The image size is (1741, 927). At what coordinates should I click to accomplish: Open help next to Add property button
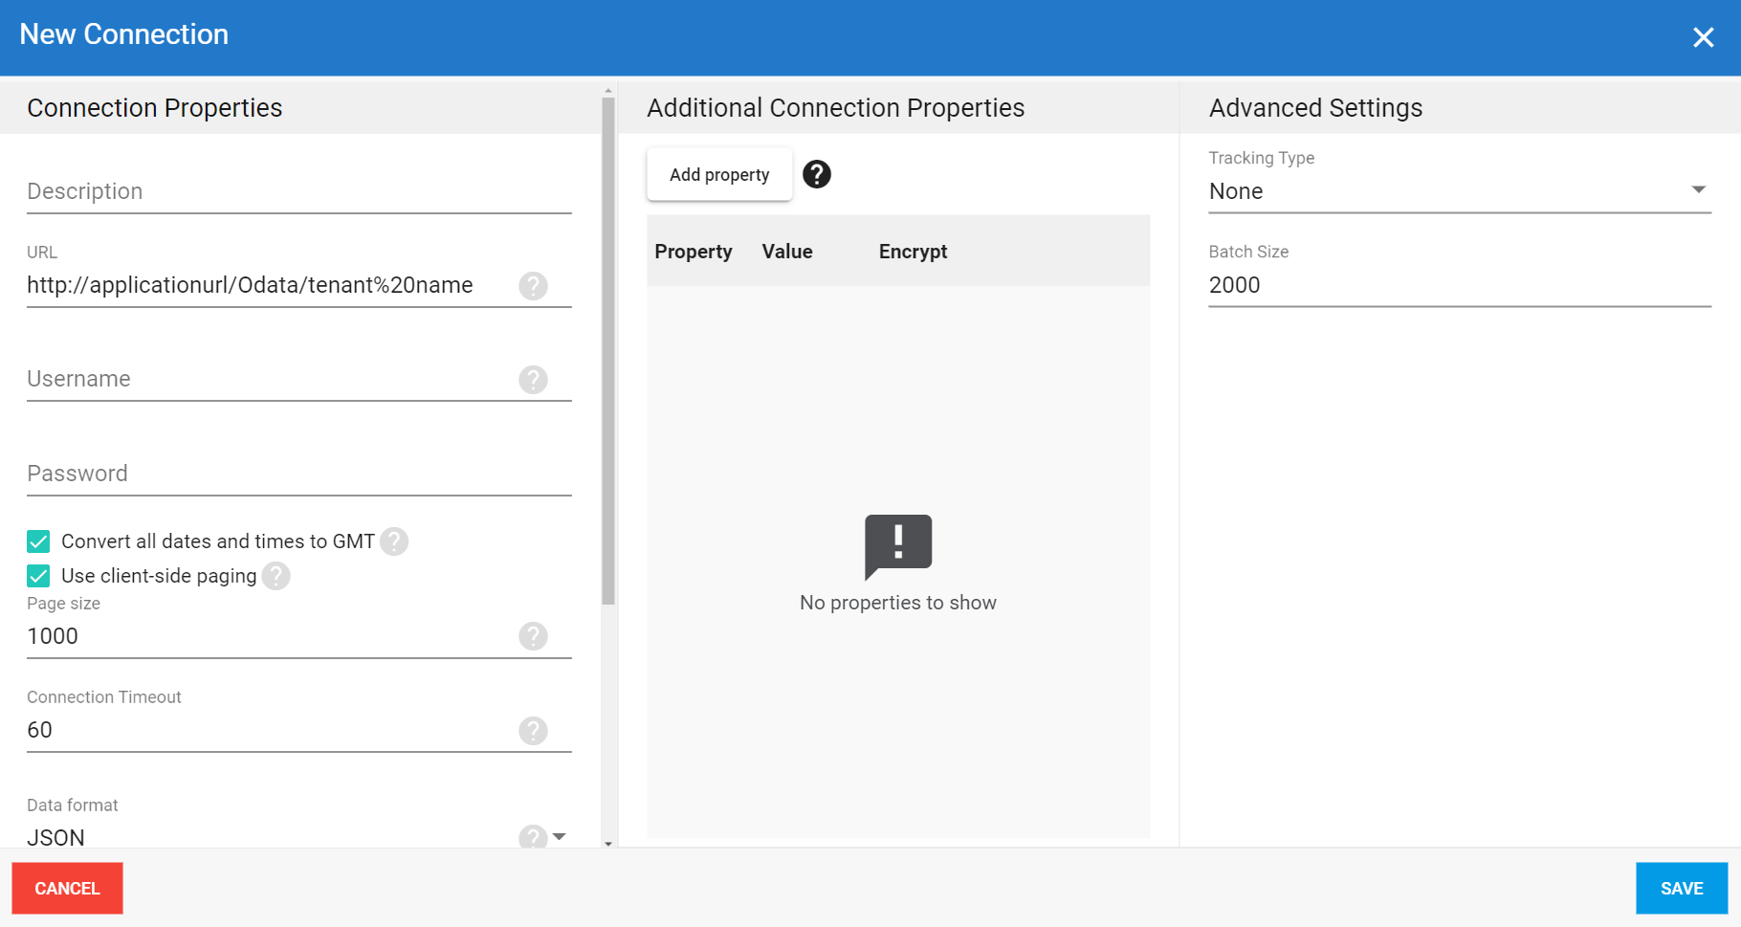tap(816, 174)
